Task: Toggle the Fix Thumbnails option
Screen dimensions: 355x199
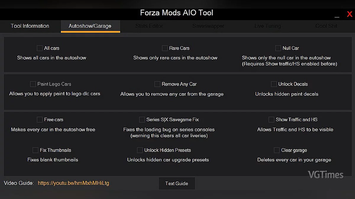Action: pyautogui.click(x=35, y=150)
